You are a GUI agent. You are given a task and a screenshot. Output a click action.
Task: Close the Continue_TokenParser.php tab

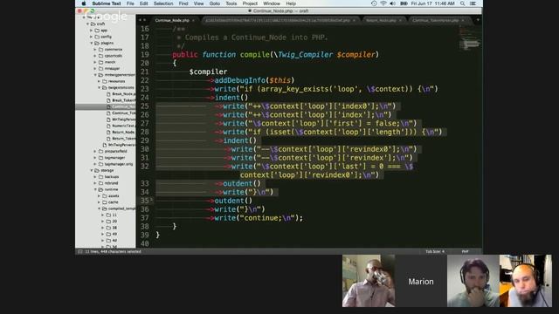point(463,20)
